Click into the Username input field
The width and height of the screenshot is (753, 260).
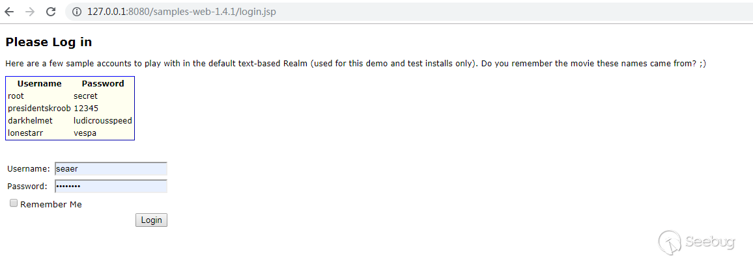[111, 169]
